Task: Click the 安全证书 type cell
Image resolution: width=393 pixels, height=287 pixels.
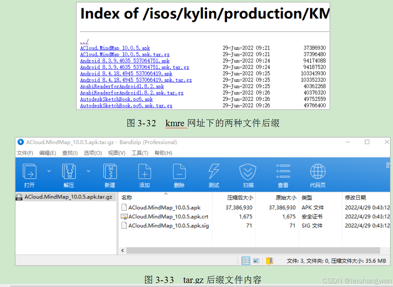Action: [x=312, y=217]
